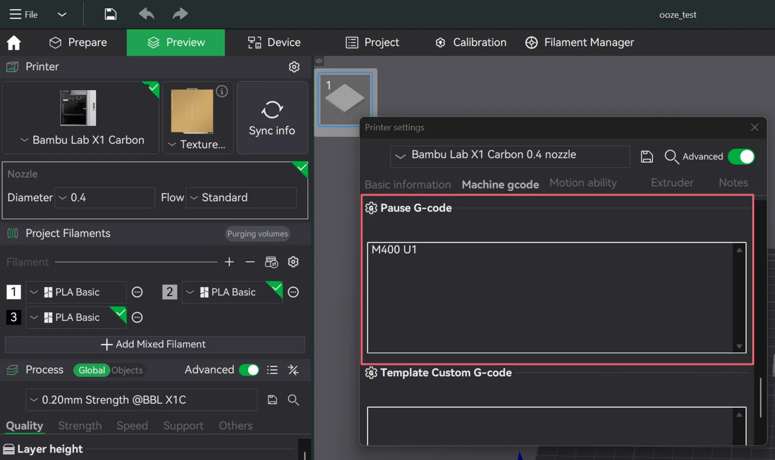775x460 pixels.
Task: Switch to the Preview tab
Action: [176, 43]
